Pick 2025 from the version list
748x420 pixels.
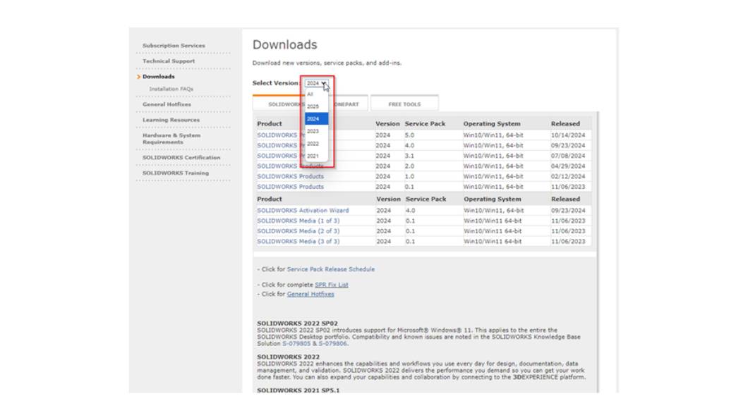(316, 106)
